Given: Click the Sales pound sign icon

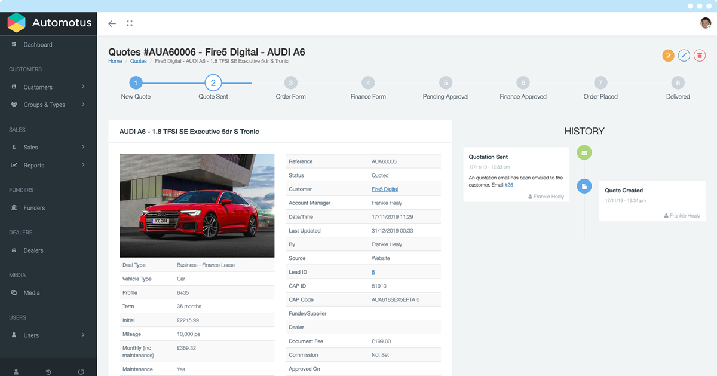Looking at the screenshot, I should (14, 147).
